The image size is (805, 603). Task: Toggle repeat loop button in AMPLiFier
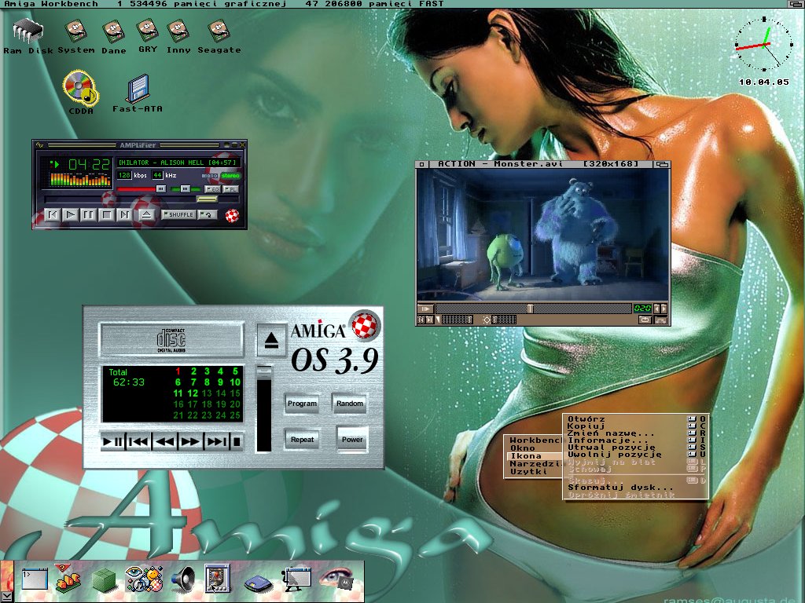(208, 215)
